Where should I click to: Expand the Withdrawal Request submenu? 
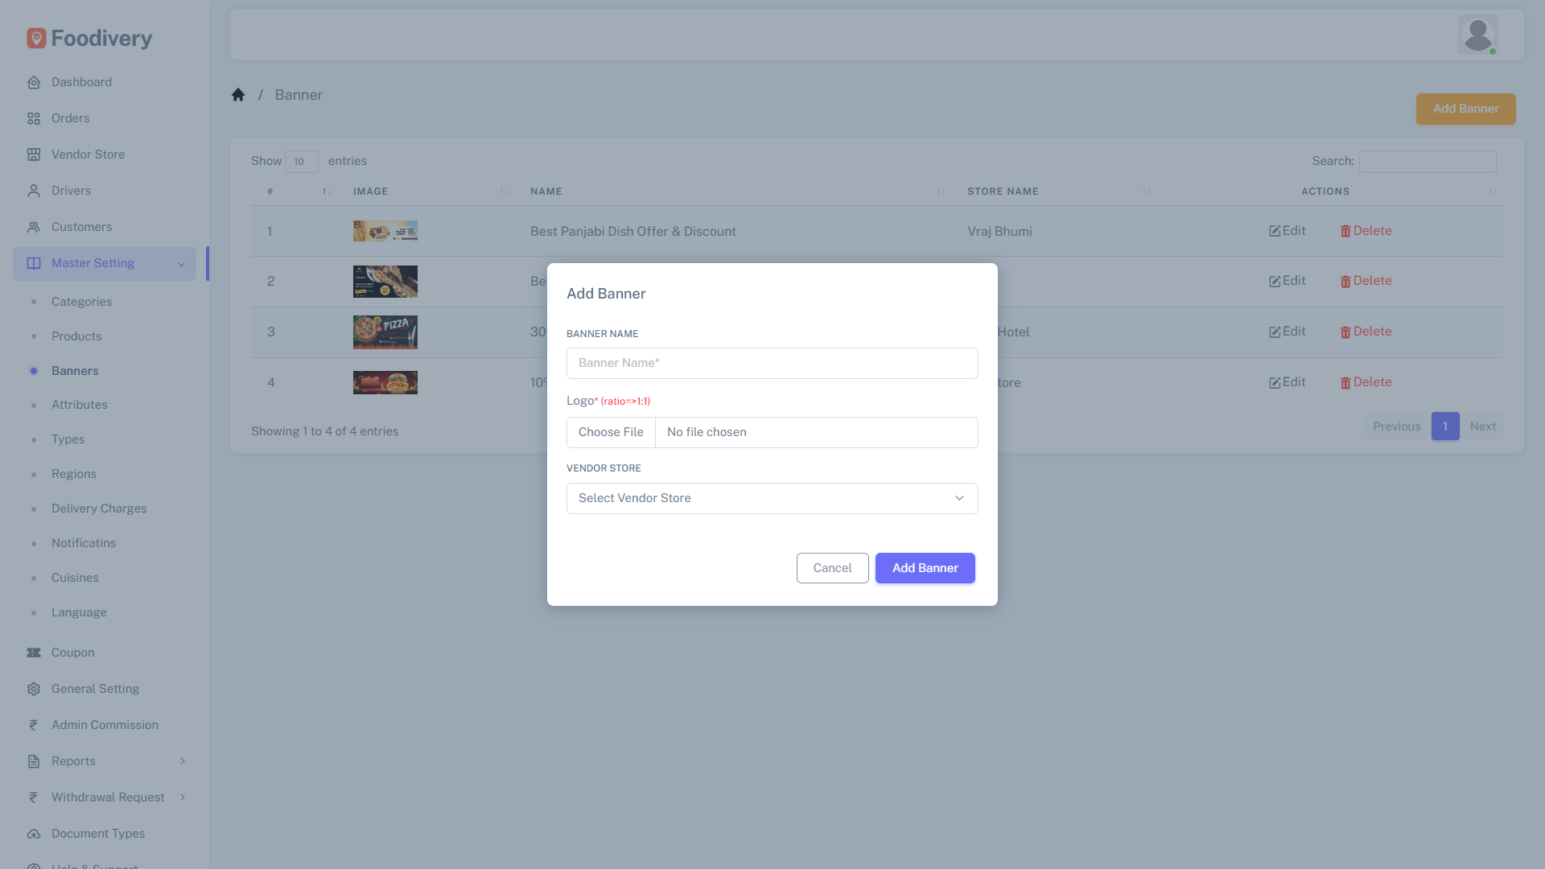[183, 797]
